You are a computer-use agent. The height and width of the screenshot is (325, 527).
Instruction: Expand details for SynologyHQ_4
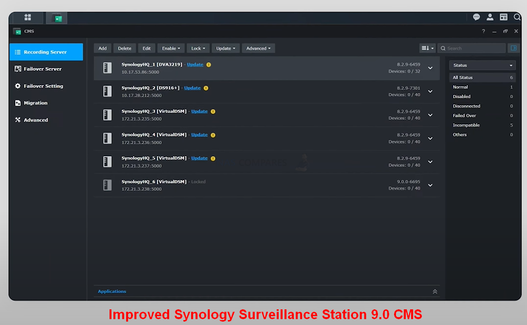(430, 139)
